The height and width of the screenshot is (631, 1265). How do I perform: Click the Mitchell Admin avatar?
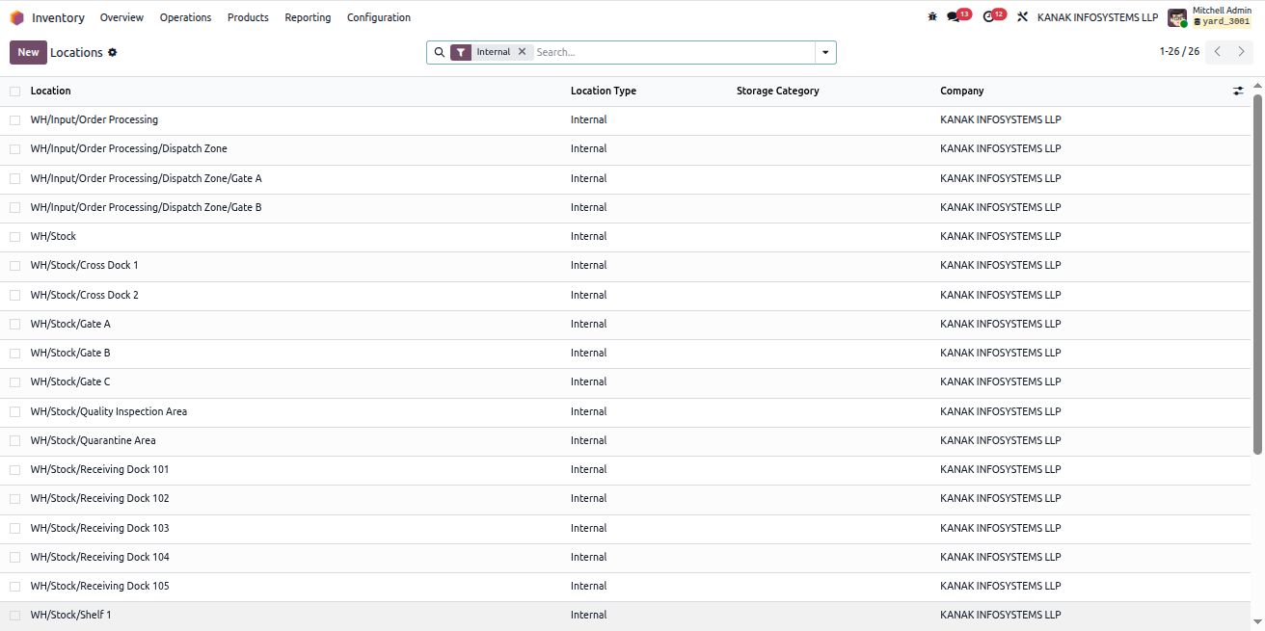point(1177,17)
